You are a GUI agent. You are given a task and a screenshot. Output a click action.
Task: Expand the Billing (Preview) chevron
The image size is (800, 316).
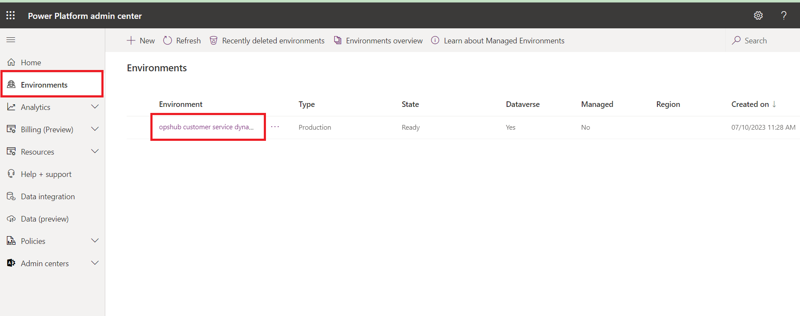[95, 129]
